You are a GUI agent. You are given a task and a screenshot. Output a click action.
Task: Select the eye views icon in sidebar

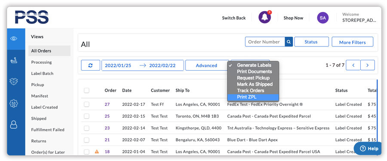[14, 38]
